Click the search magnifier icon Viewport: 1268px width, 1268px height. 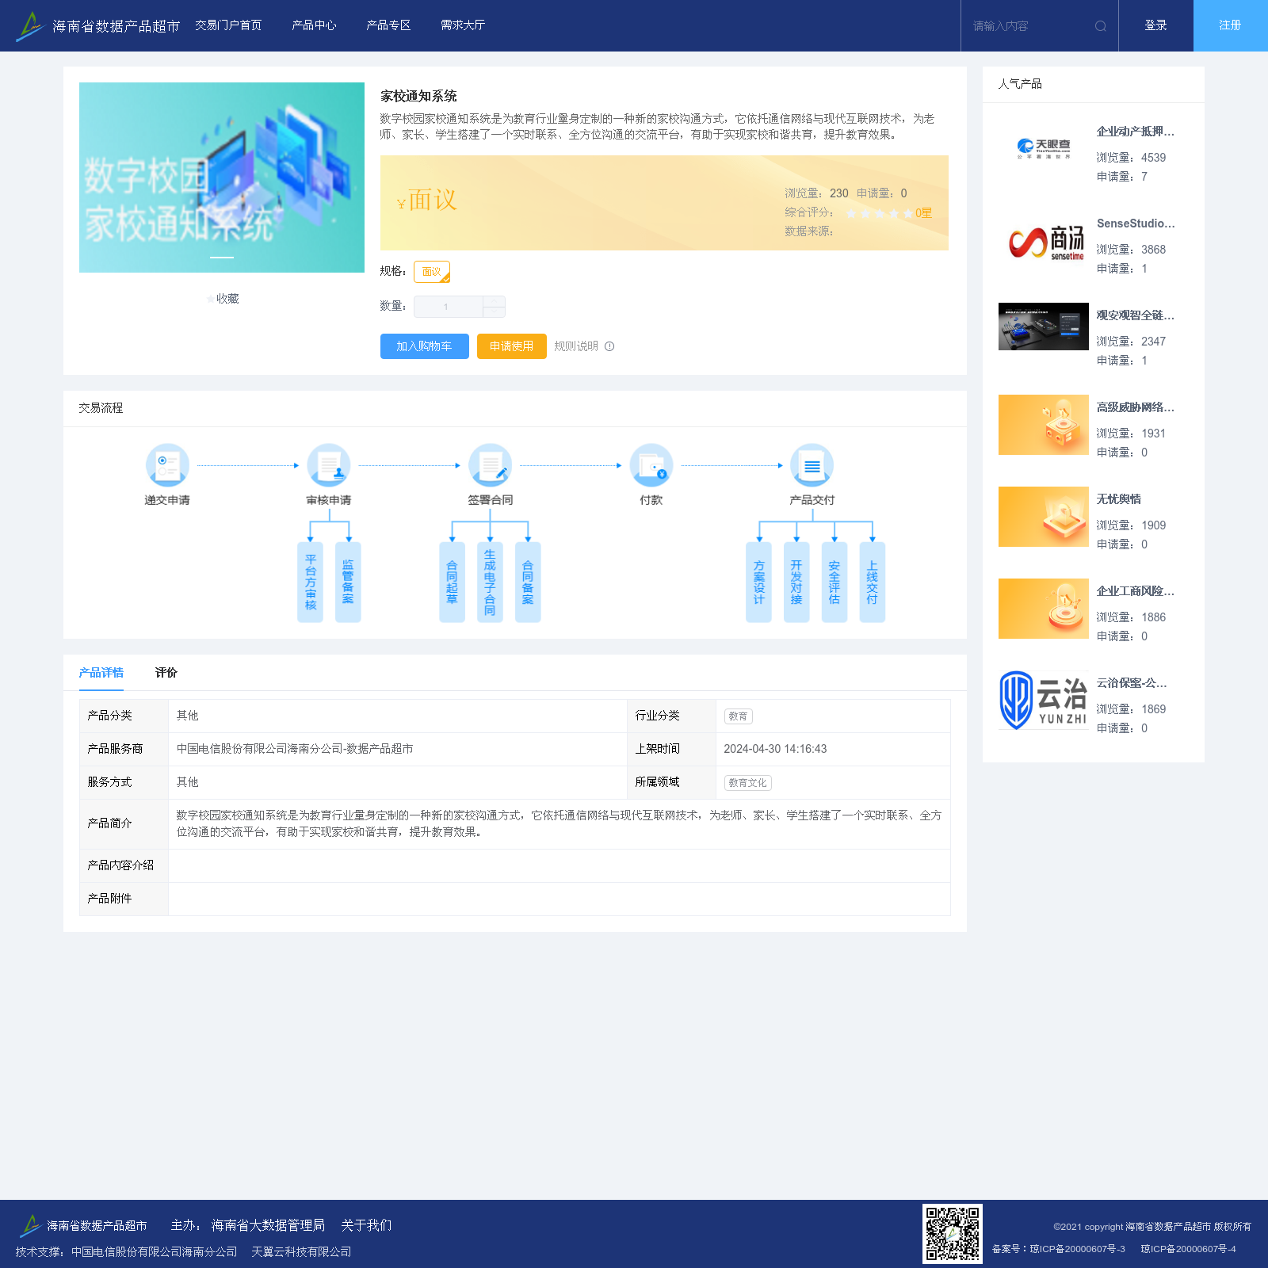click(x=1101, y=26)
